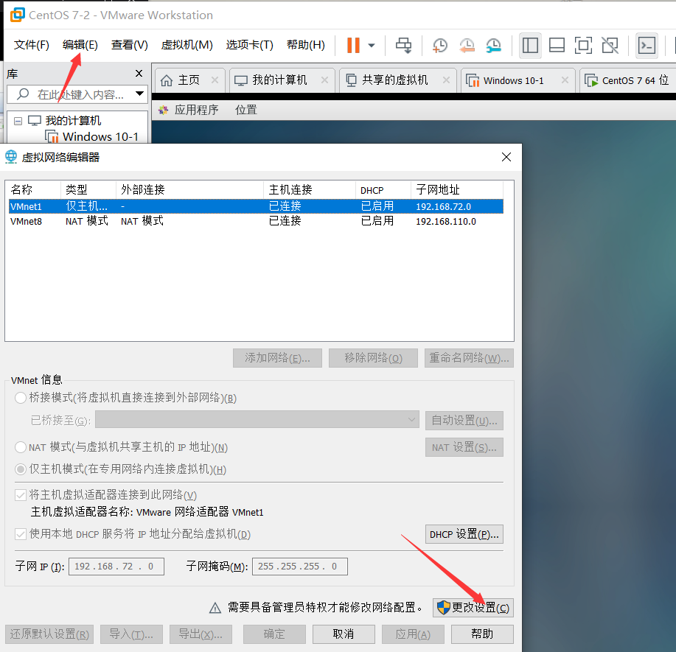676x652 pixels.
Task: Toggle 使用本地 DHCP 服务 checkbox
Action: click(x=20, y=534)
